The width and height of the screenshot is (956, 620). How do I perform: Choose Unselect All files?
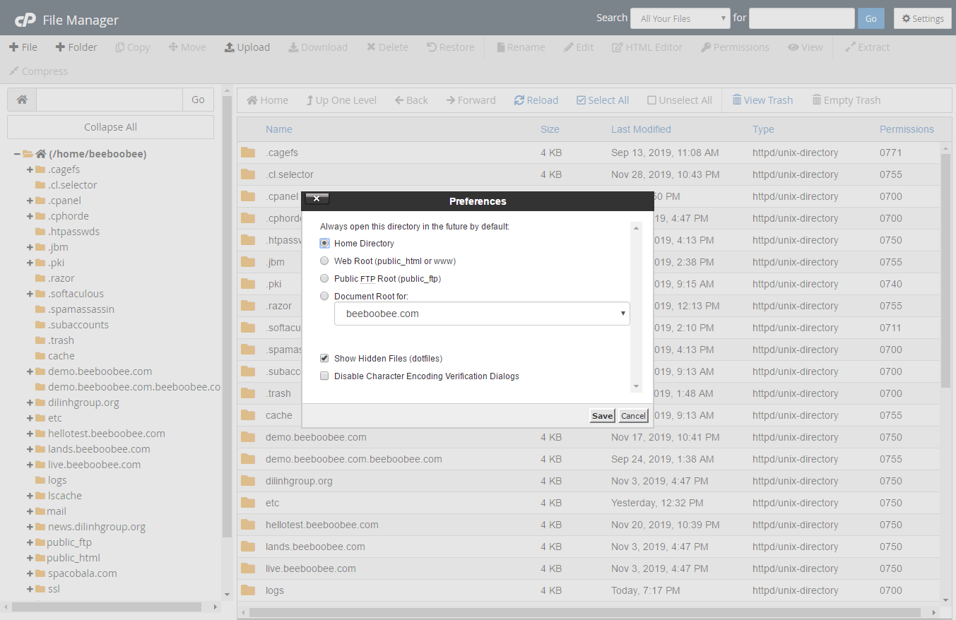(680, 100)
